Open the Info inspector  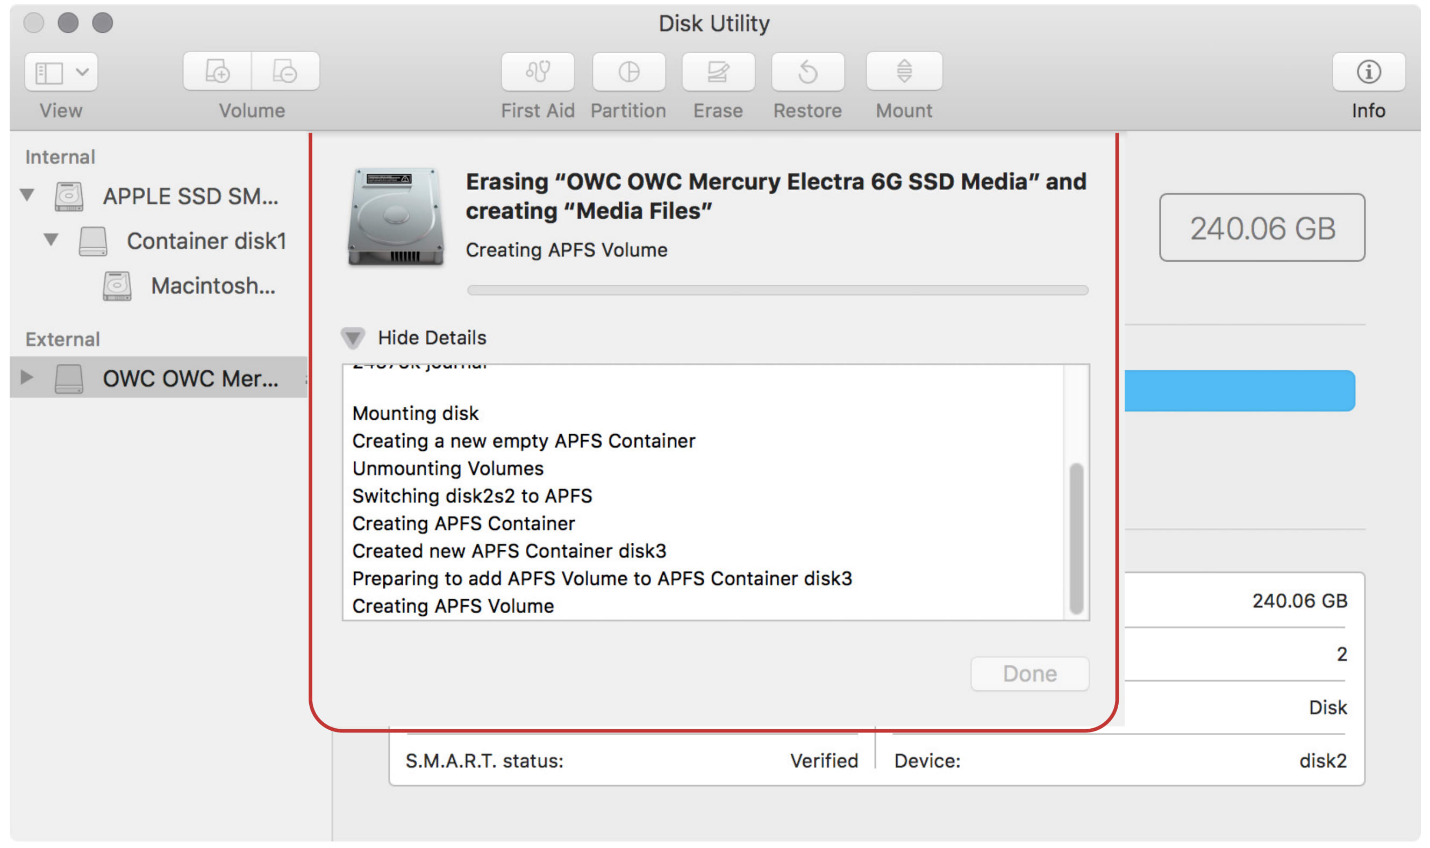(x=1368, y=72)
